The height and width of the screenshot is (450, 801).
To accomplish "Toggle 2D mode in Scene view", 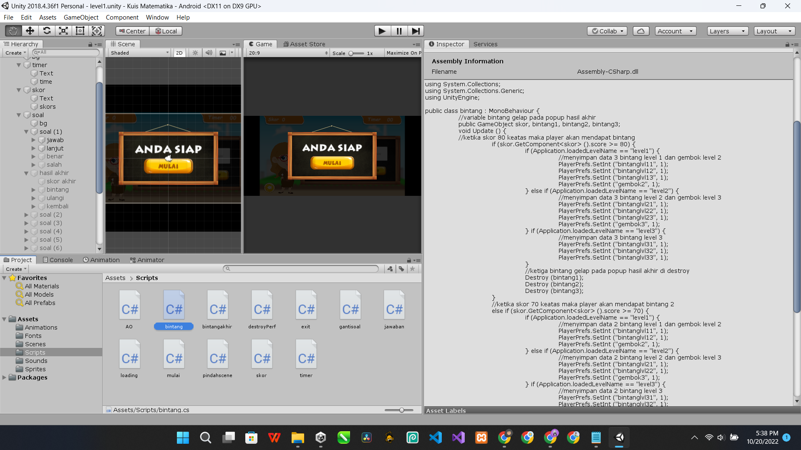I will click(x=179, y=53).
